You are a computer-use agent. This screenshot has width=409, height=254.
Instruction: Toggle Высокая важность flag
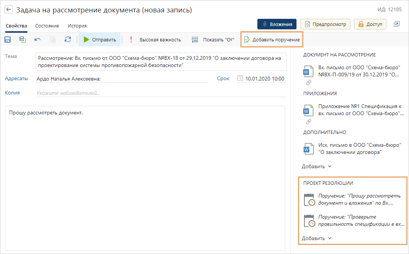point(155,40)
